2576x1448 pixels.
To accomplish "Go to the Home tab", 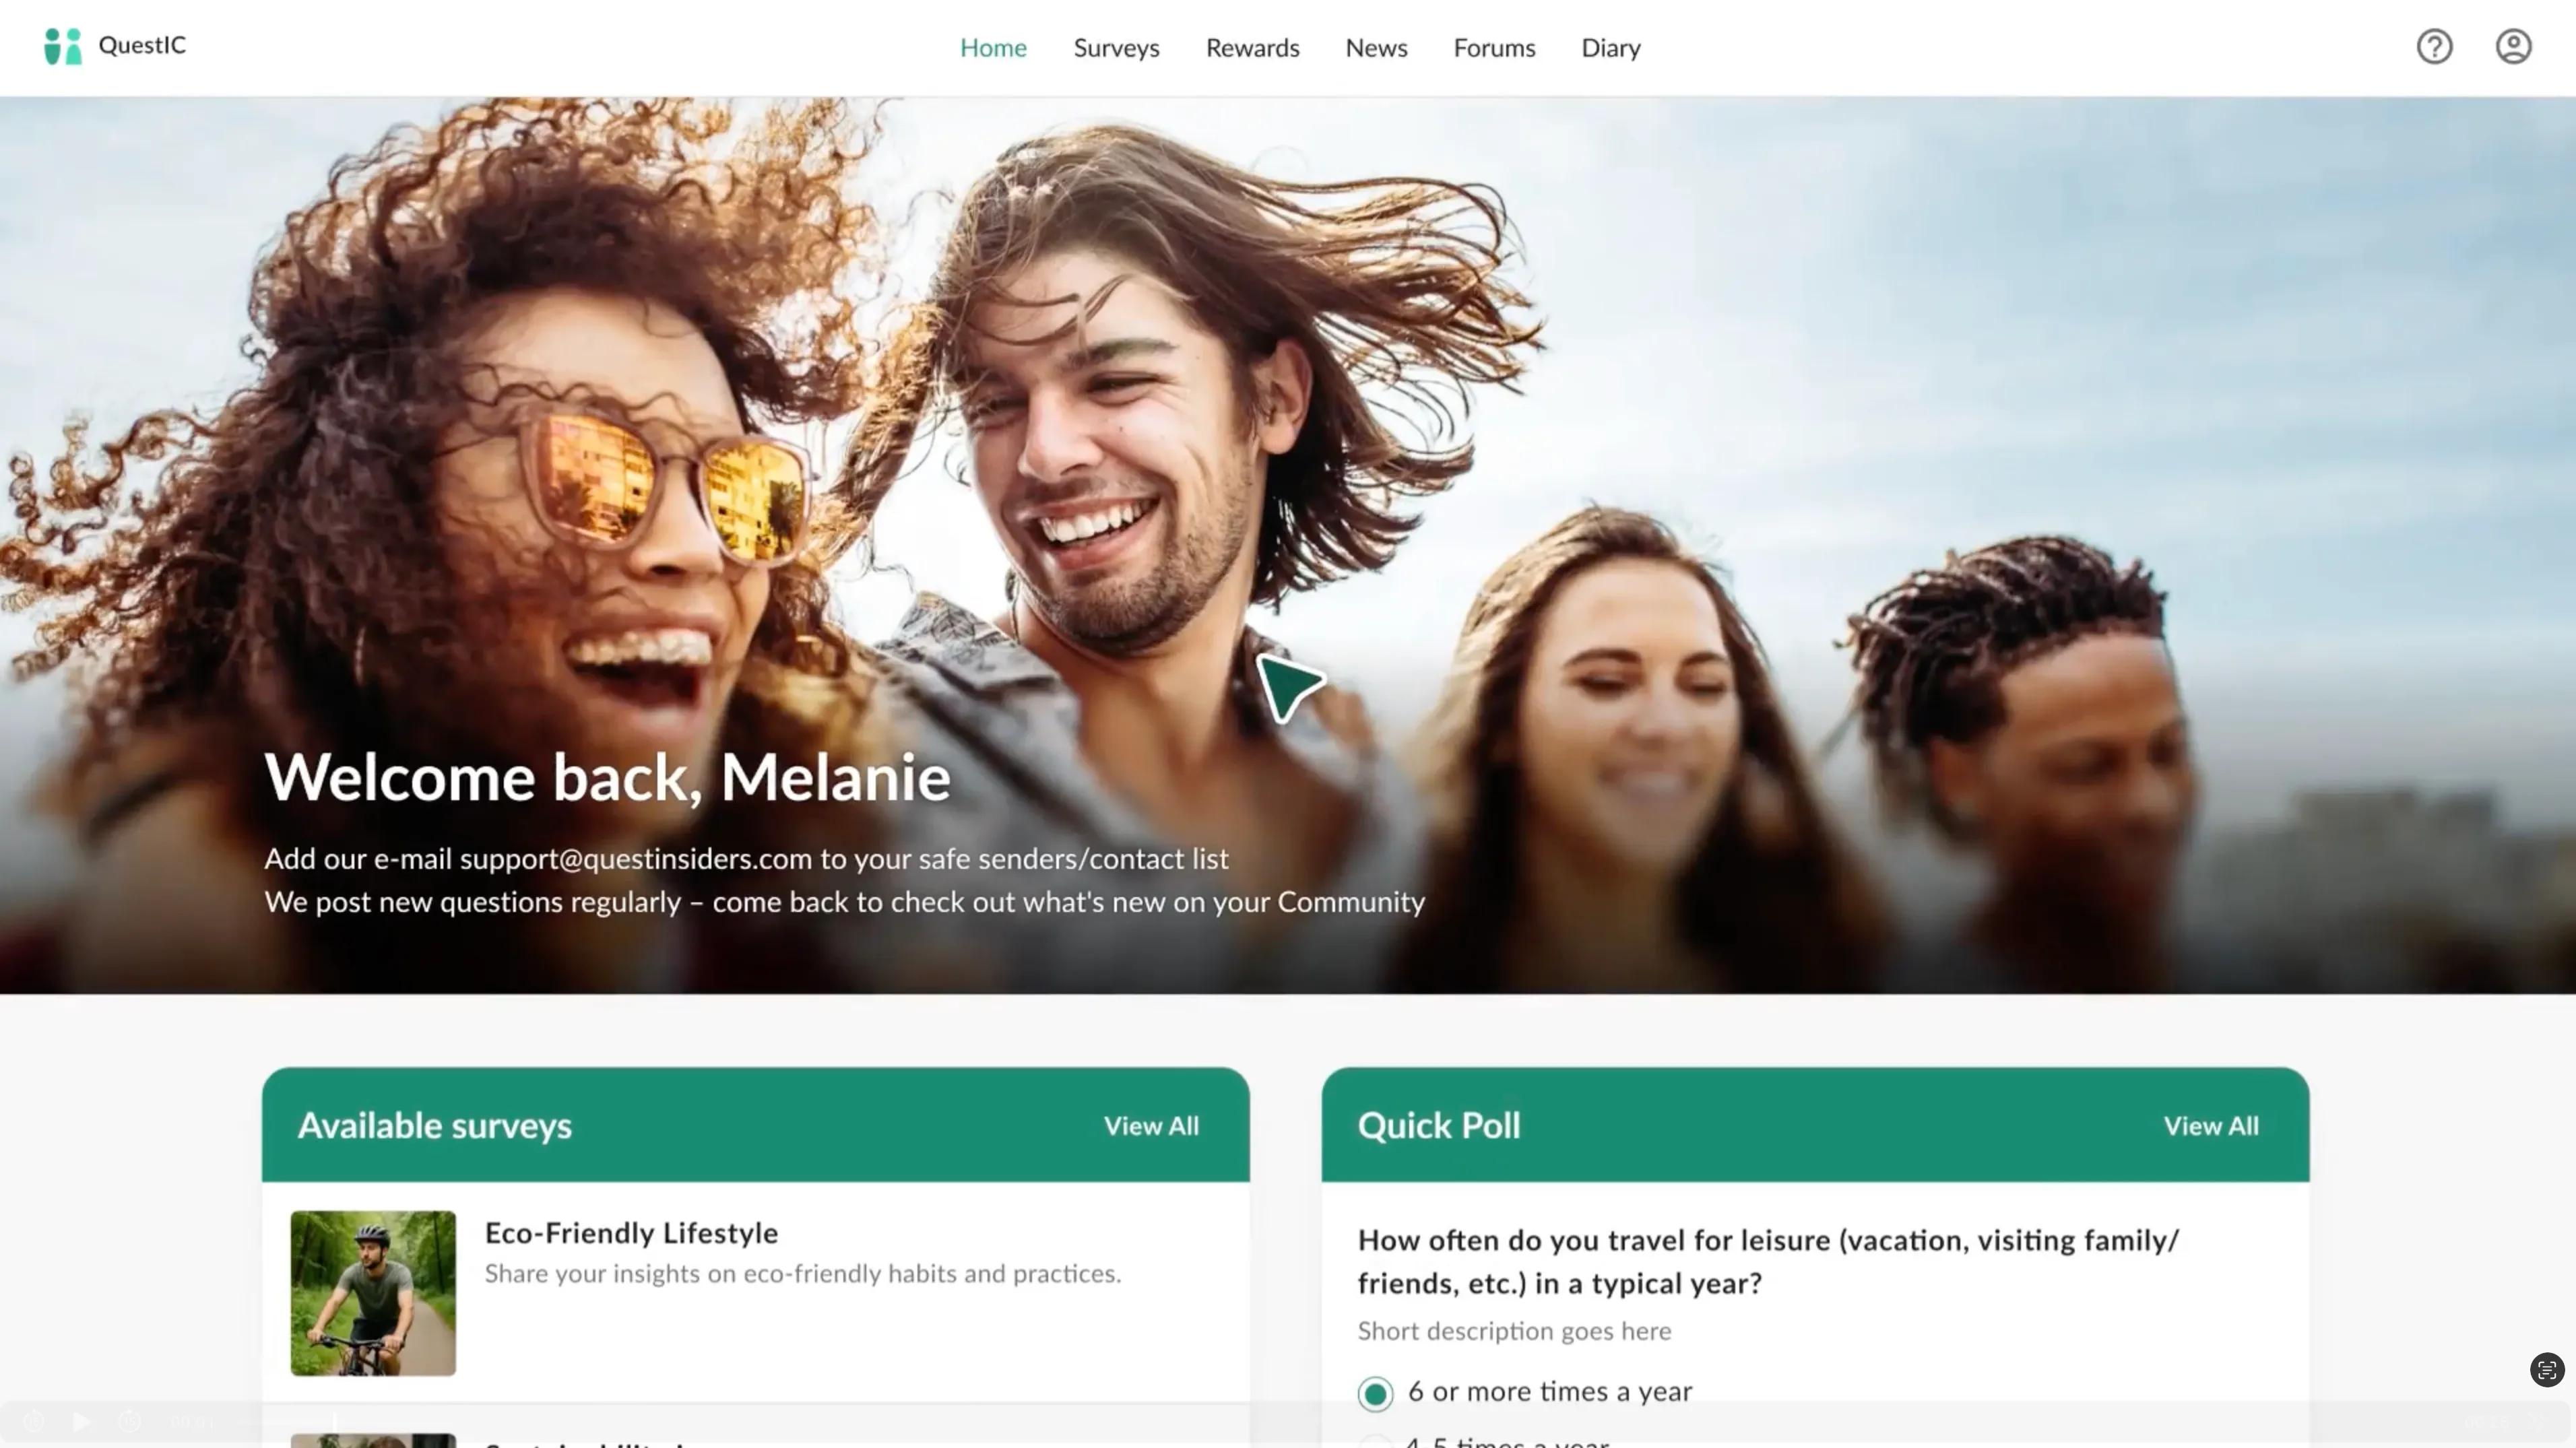I will [x=993, y=48].
